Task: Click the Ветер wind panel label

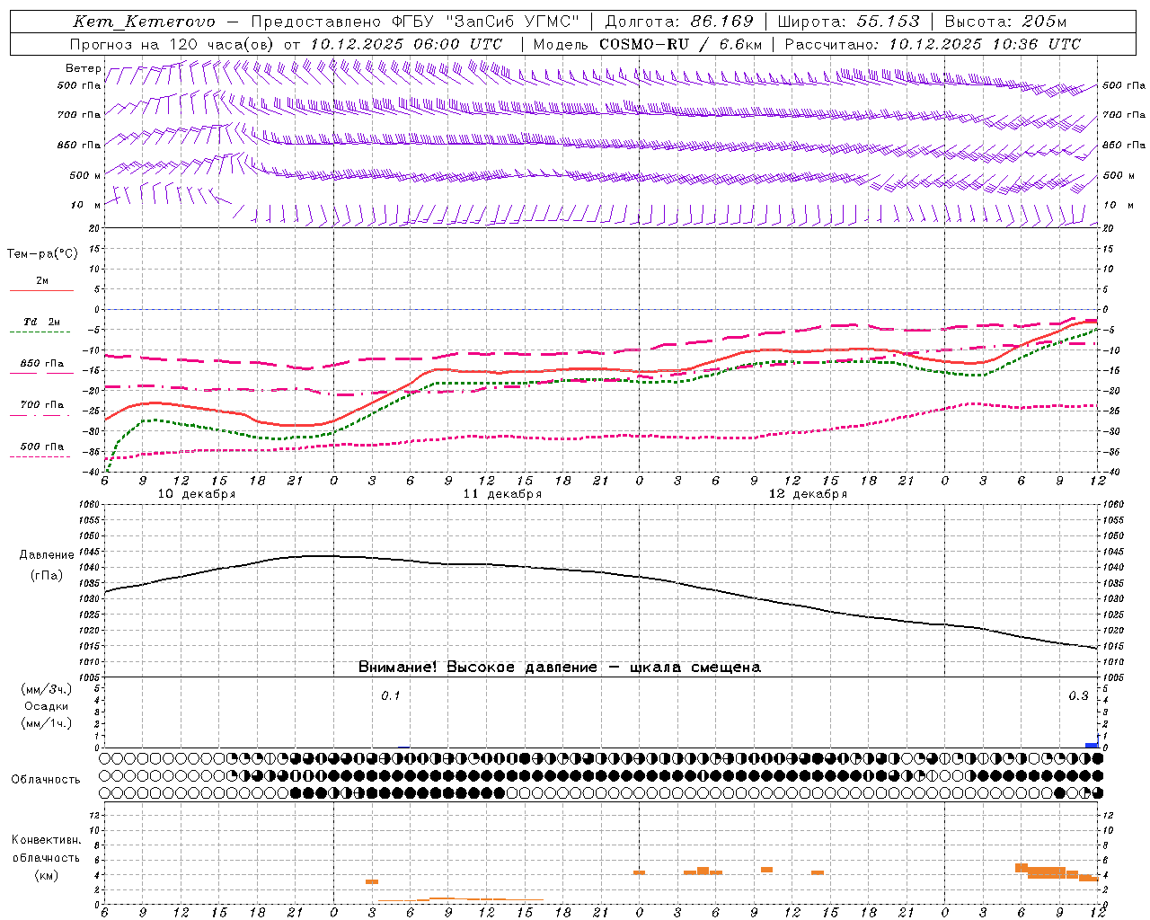Action: 84,68
